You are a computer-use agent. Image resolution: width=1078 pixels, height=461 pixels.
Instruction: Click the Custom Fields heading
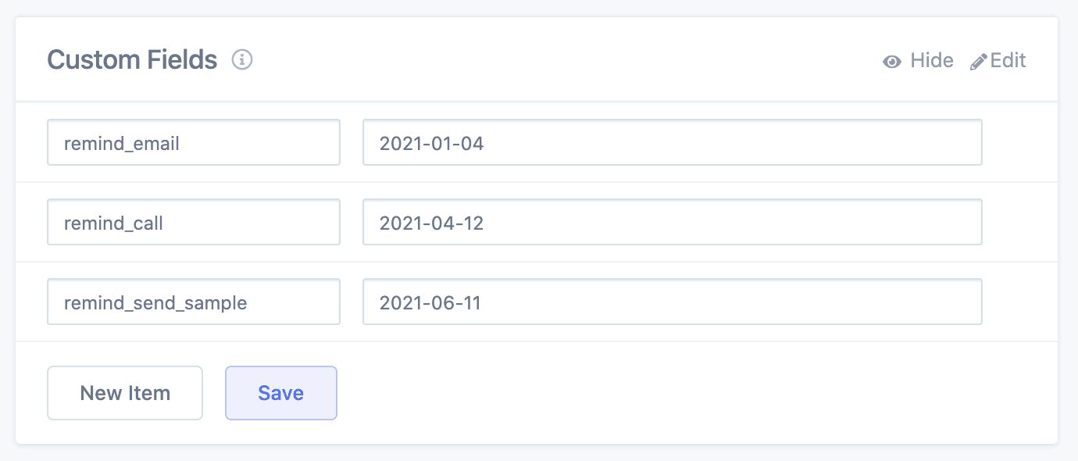(131, 59)
